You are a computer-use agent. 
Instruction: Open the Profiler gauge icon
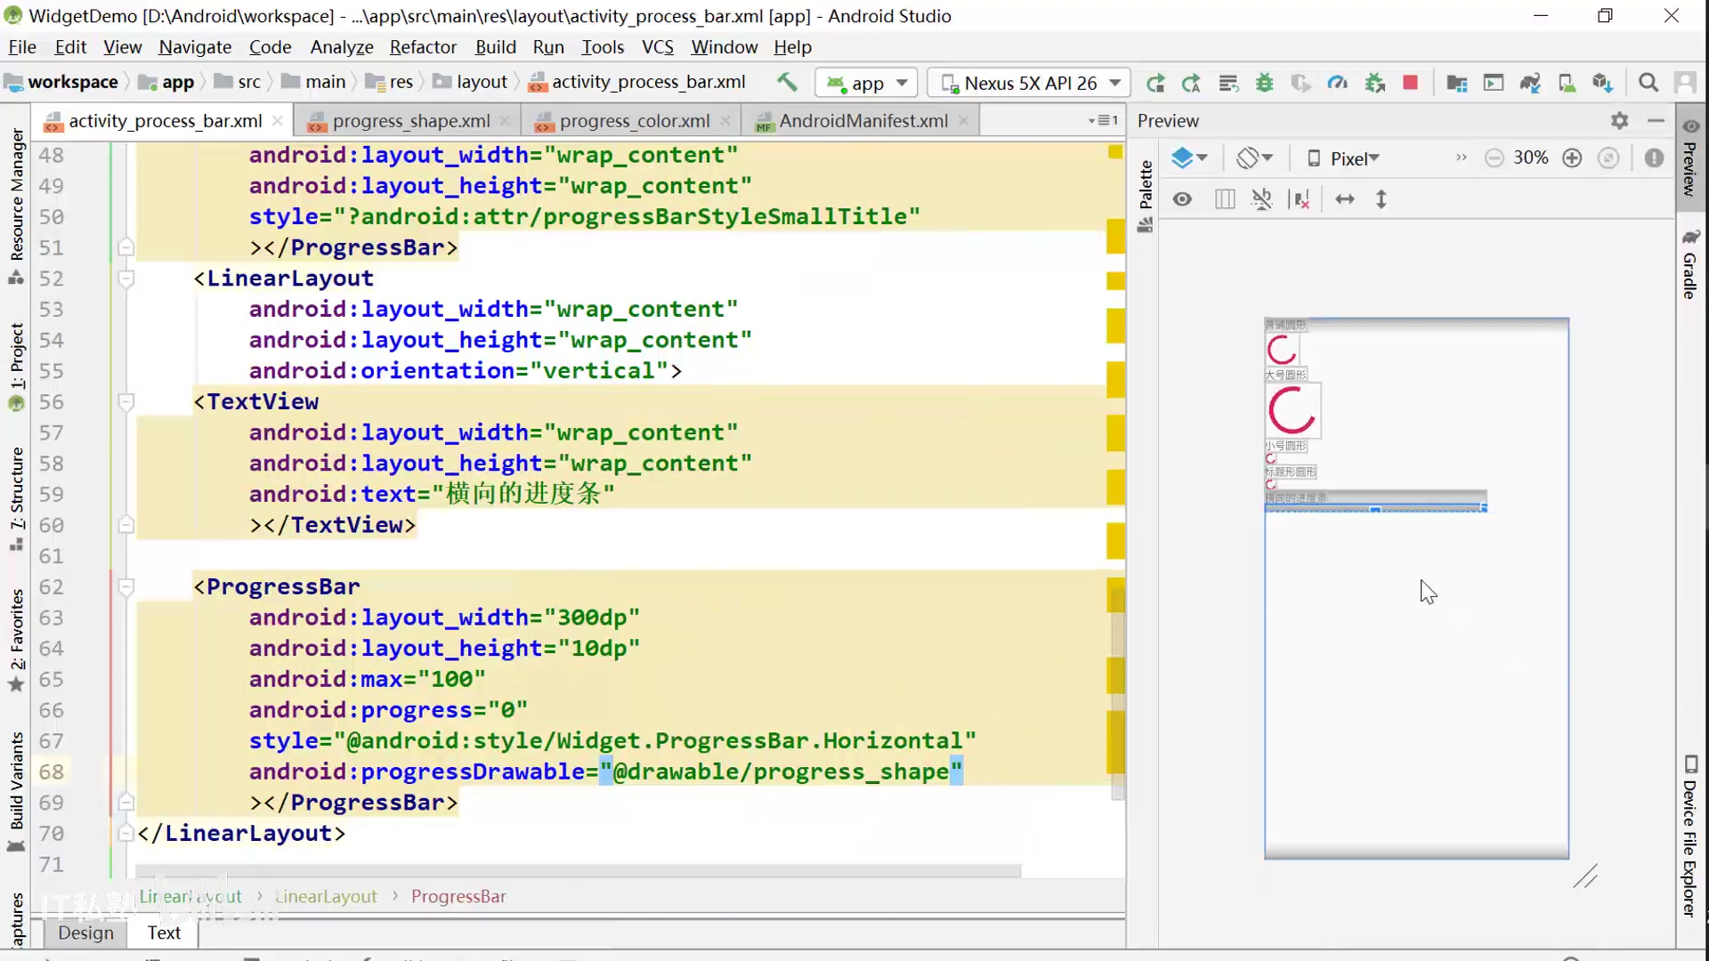pos(1337,83)
